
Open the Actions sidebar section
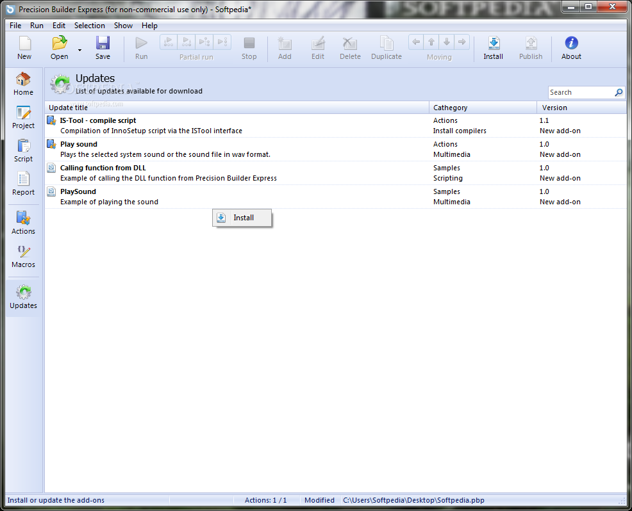(x=23, y=223)
